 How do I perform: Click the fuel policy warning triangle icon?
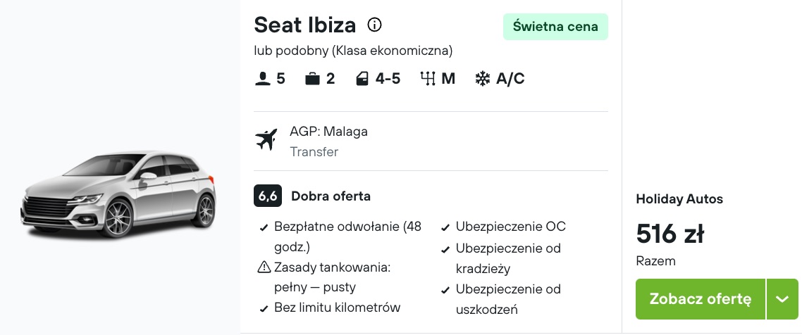pyautogui.click(x=264, y=267)
